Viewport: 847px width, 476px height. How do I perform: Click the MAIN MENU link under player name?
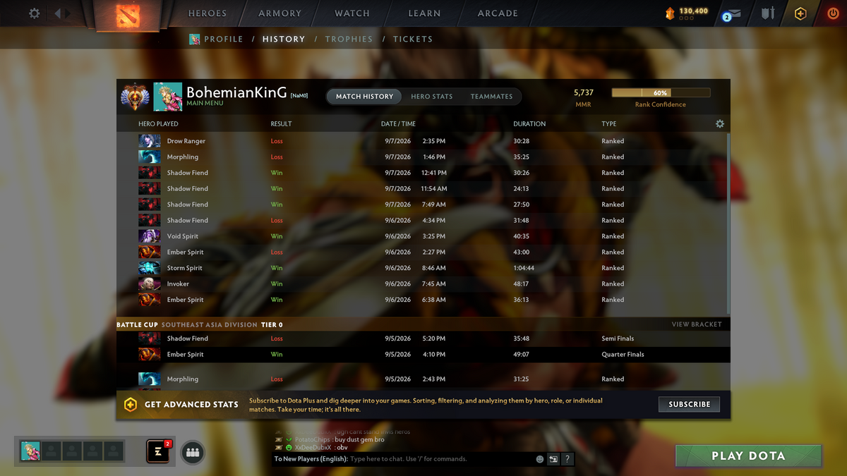click(x=205, y=104)
